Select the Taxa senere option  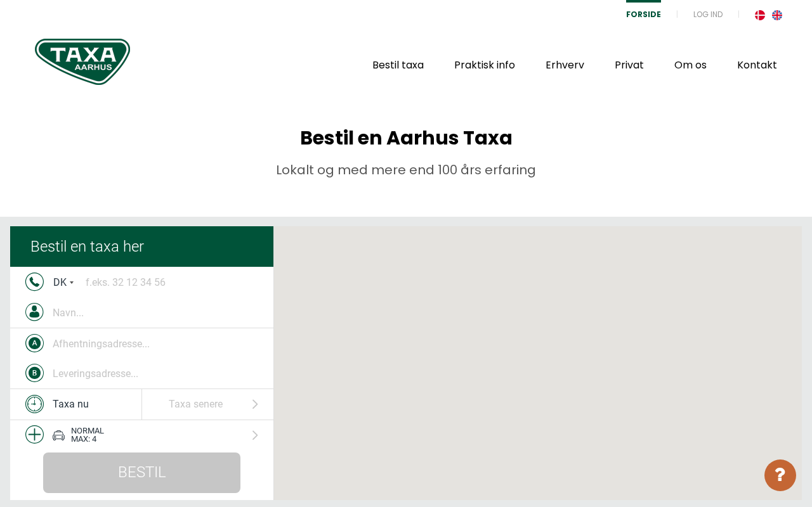(195, 404)
